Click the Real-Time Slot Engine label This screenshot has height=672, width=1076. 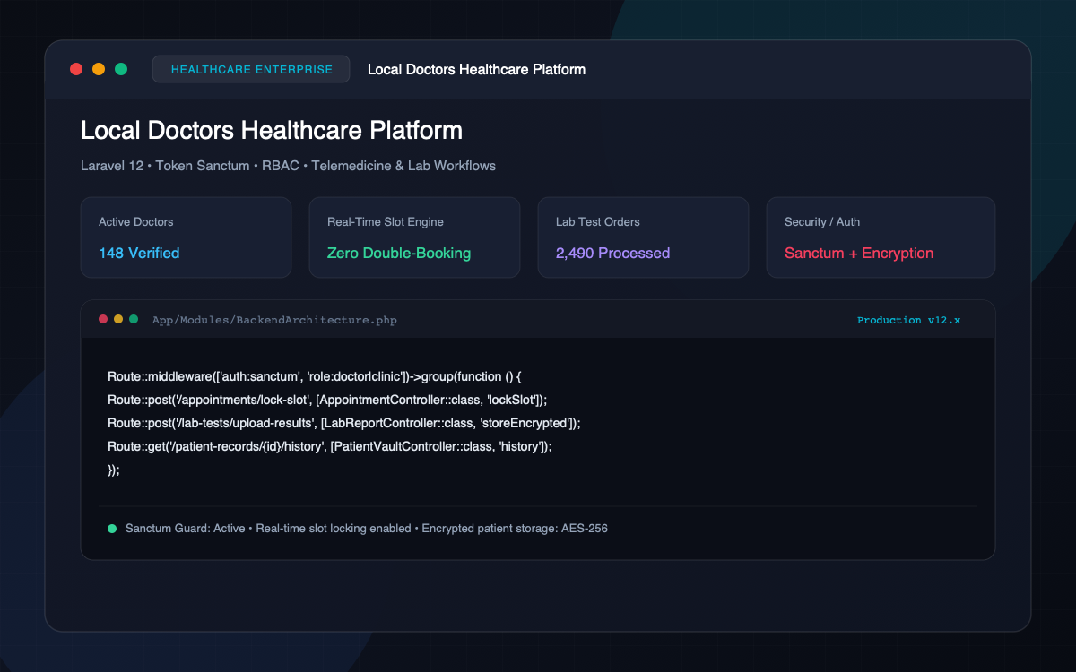pyautogui.click(x=386, y=221)
